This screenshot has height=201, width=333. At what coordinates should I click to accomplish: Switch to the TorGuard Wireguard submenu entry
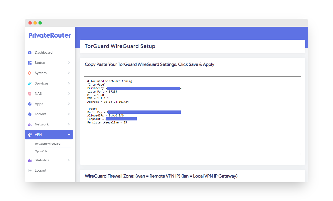point(48,143)
